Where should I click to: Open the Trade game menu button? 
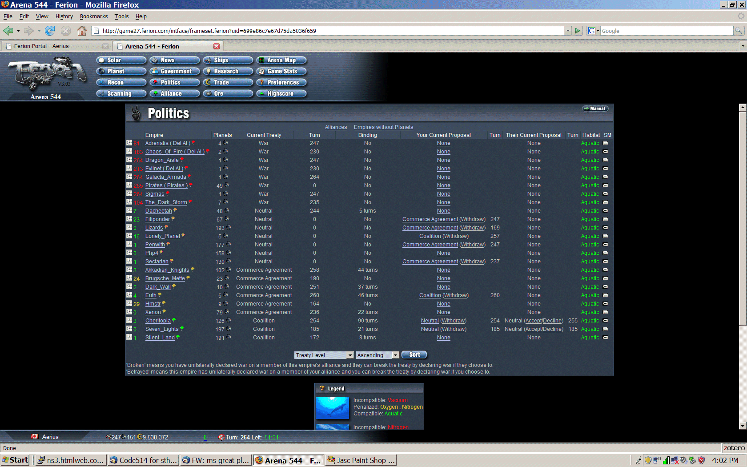tap(228, 82)
